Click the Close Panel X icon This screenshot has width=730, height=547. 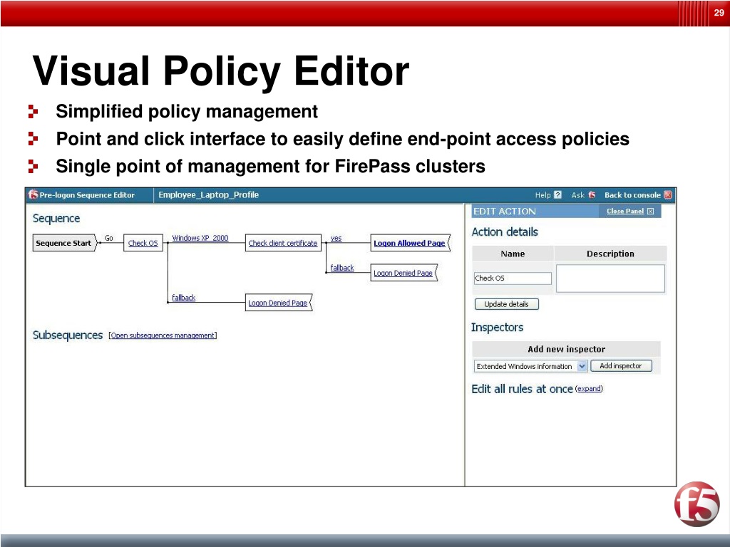click(650, 211)
